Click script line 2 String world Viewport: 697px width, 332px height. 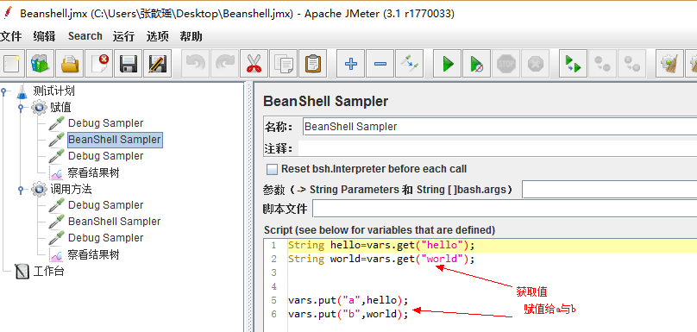pos(381,259)
